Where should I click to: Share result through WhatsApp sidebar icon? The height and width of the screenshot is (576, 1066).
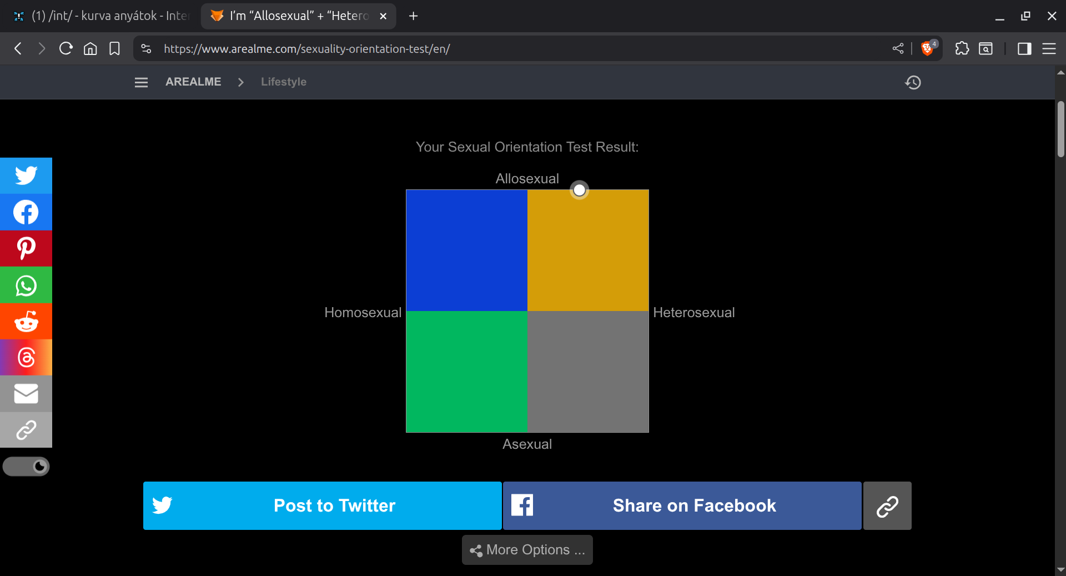click(x=26, y=285)
